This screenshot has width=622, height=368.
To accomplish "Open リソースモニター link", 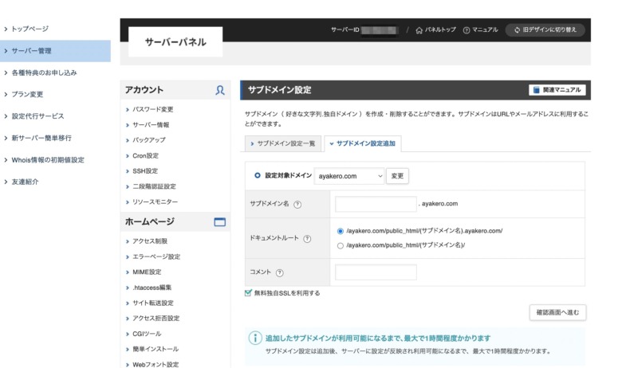I will [x=155, y=202].
